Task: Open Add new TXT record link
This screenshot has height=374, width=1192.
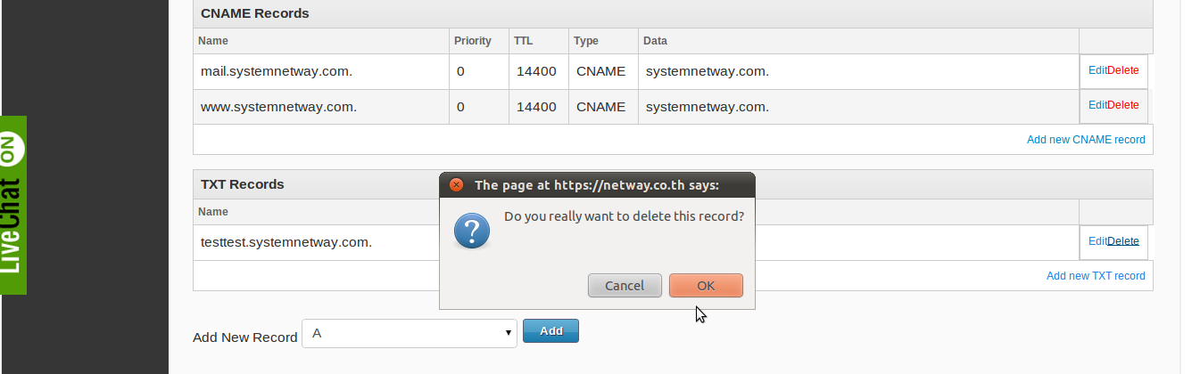Action: [1096, 276]
